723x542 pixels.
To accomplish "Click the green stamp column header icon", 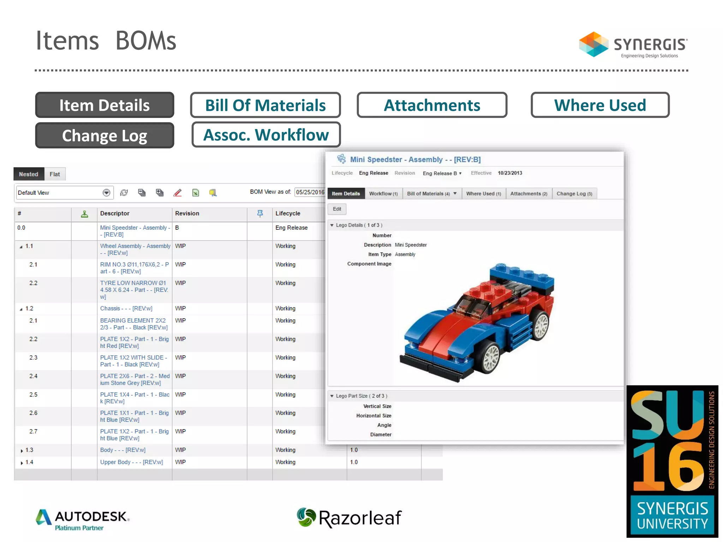I will 84,214.
